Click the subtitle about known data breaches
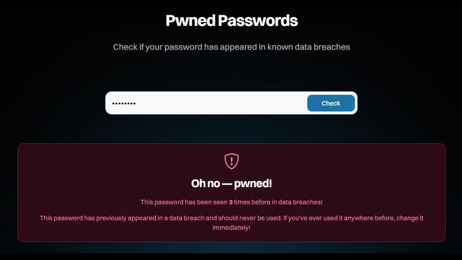 click(x=232, y=47)
